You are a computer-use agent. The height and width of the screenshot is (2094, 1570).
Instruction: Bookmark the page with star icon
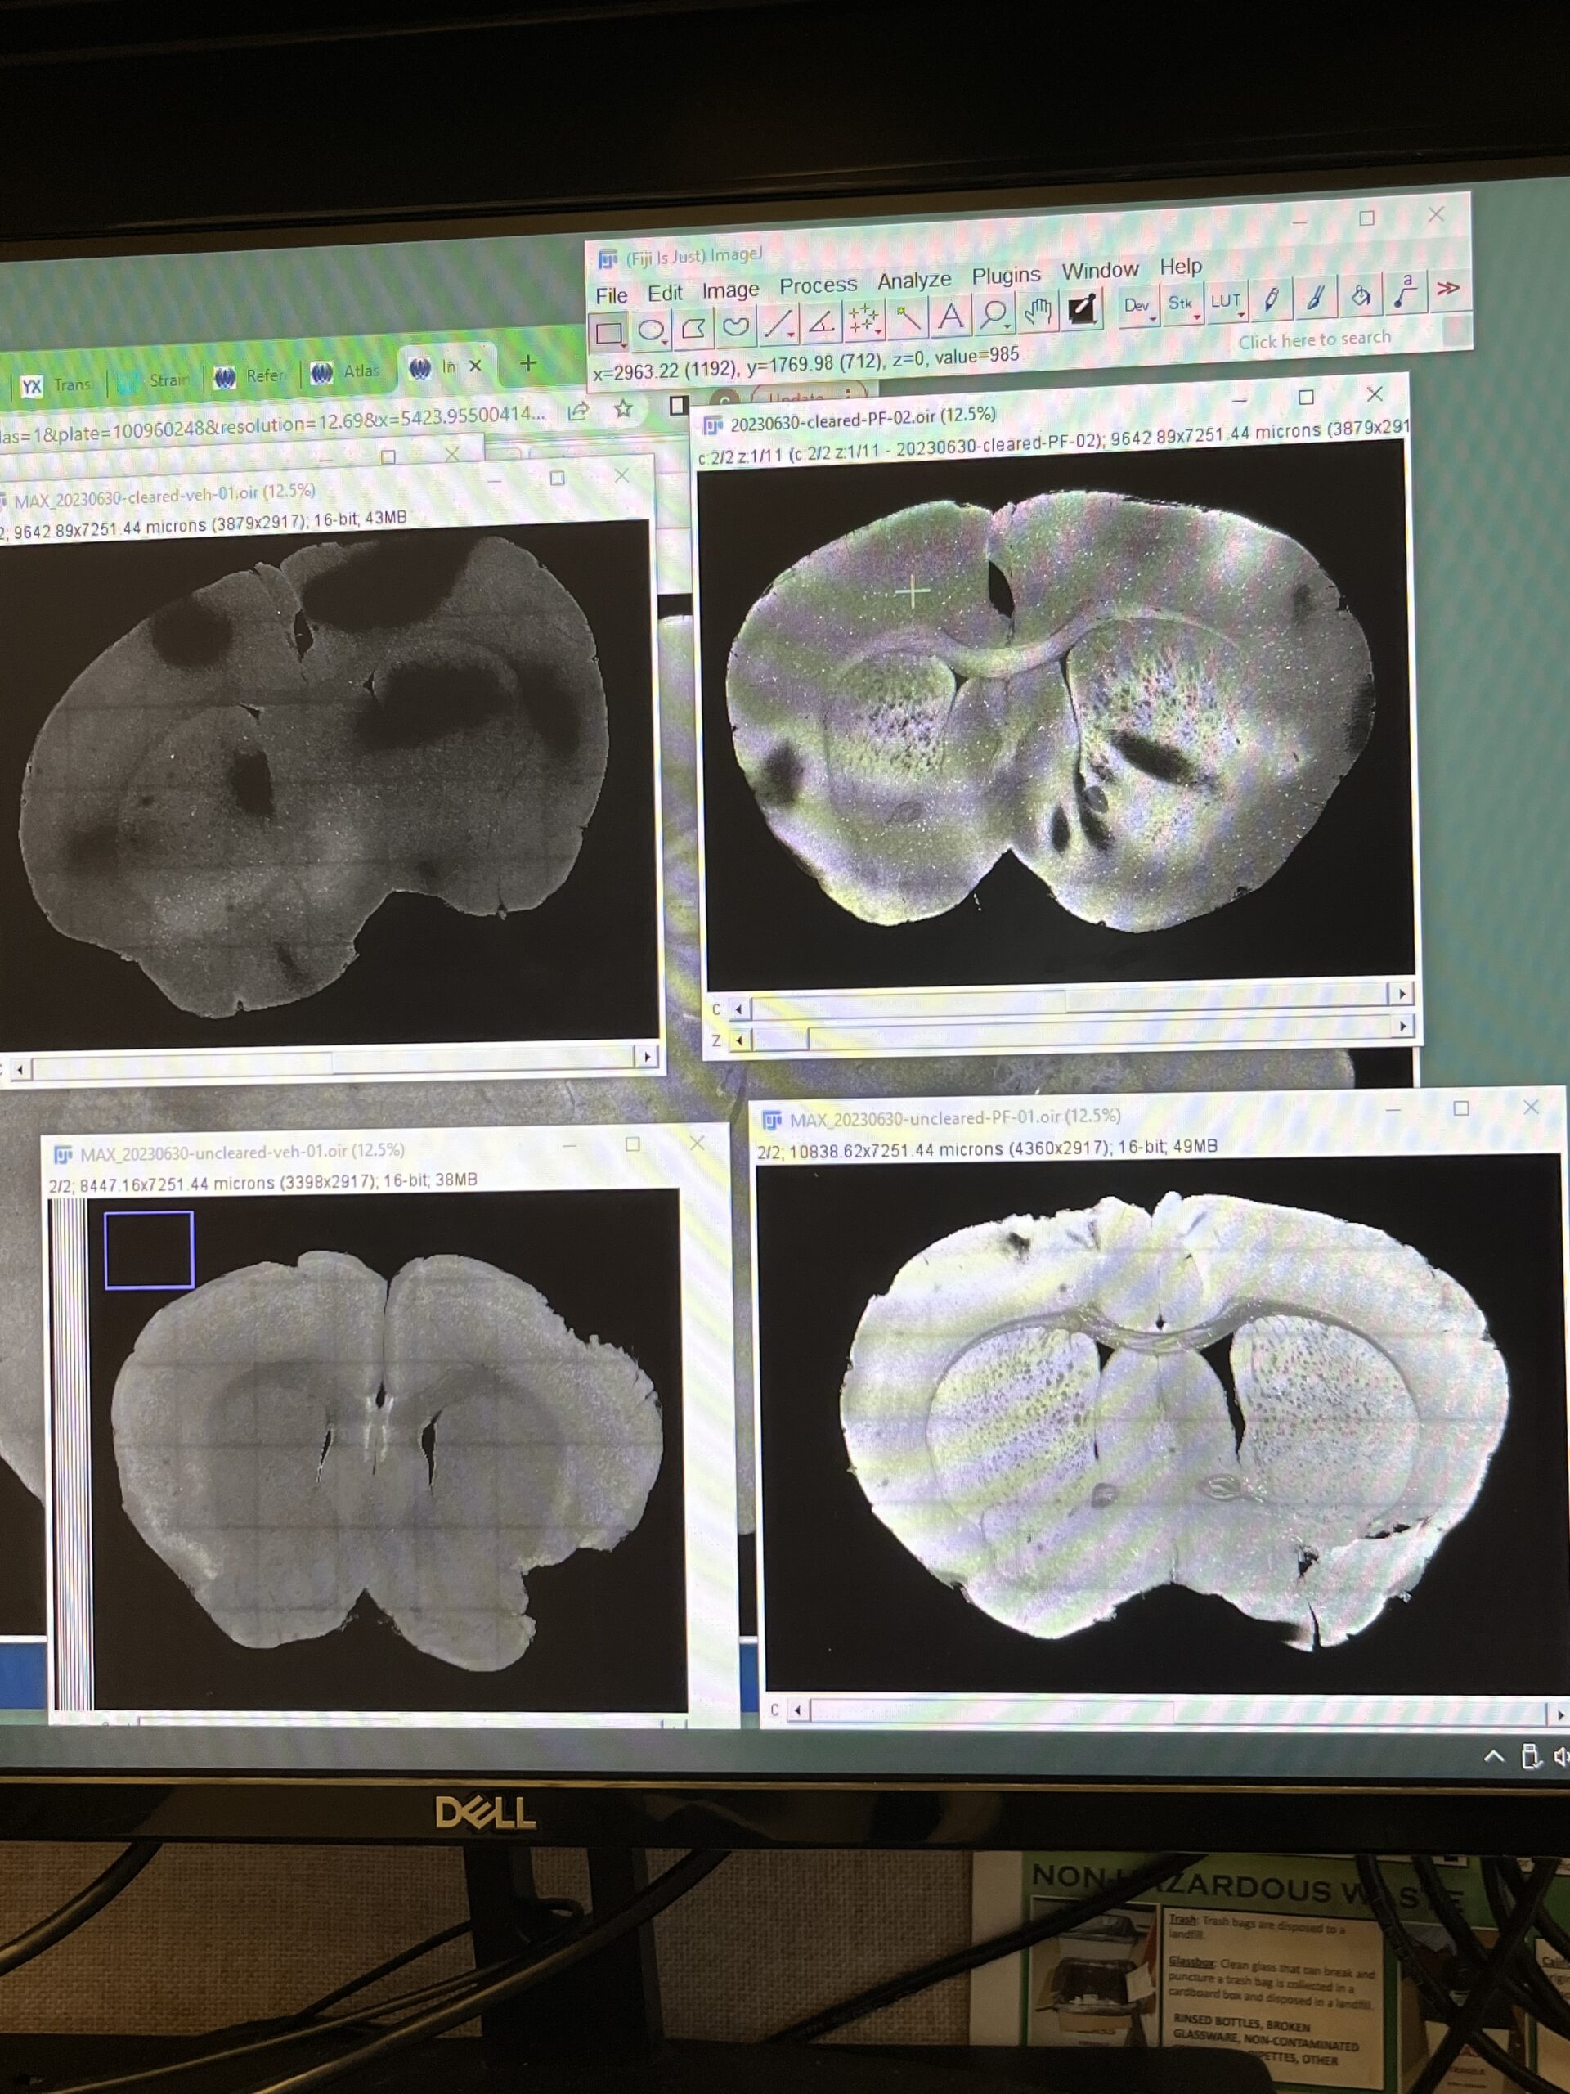623,409
